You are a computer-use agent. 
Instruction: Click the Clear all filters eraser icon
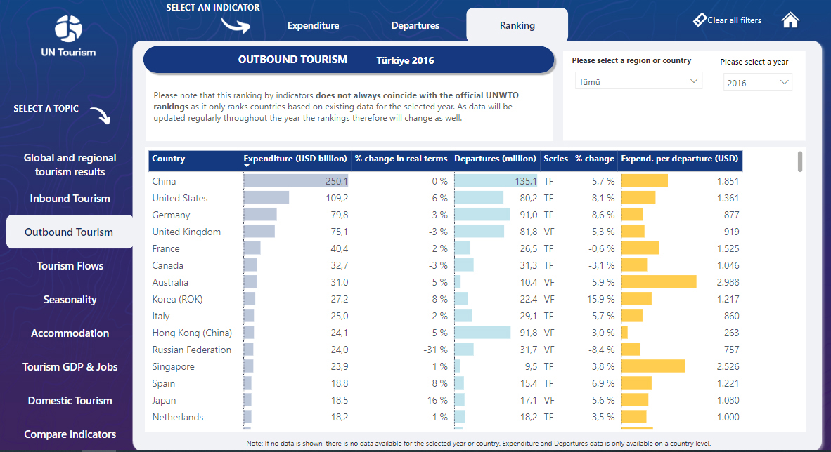click(700, 20)
